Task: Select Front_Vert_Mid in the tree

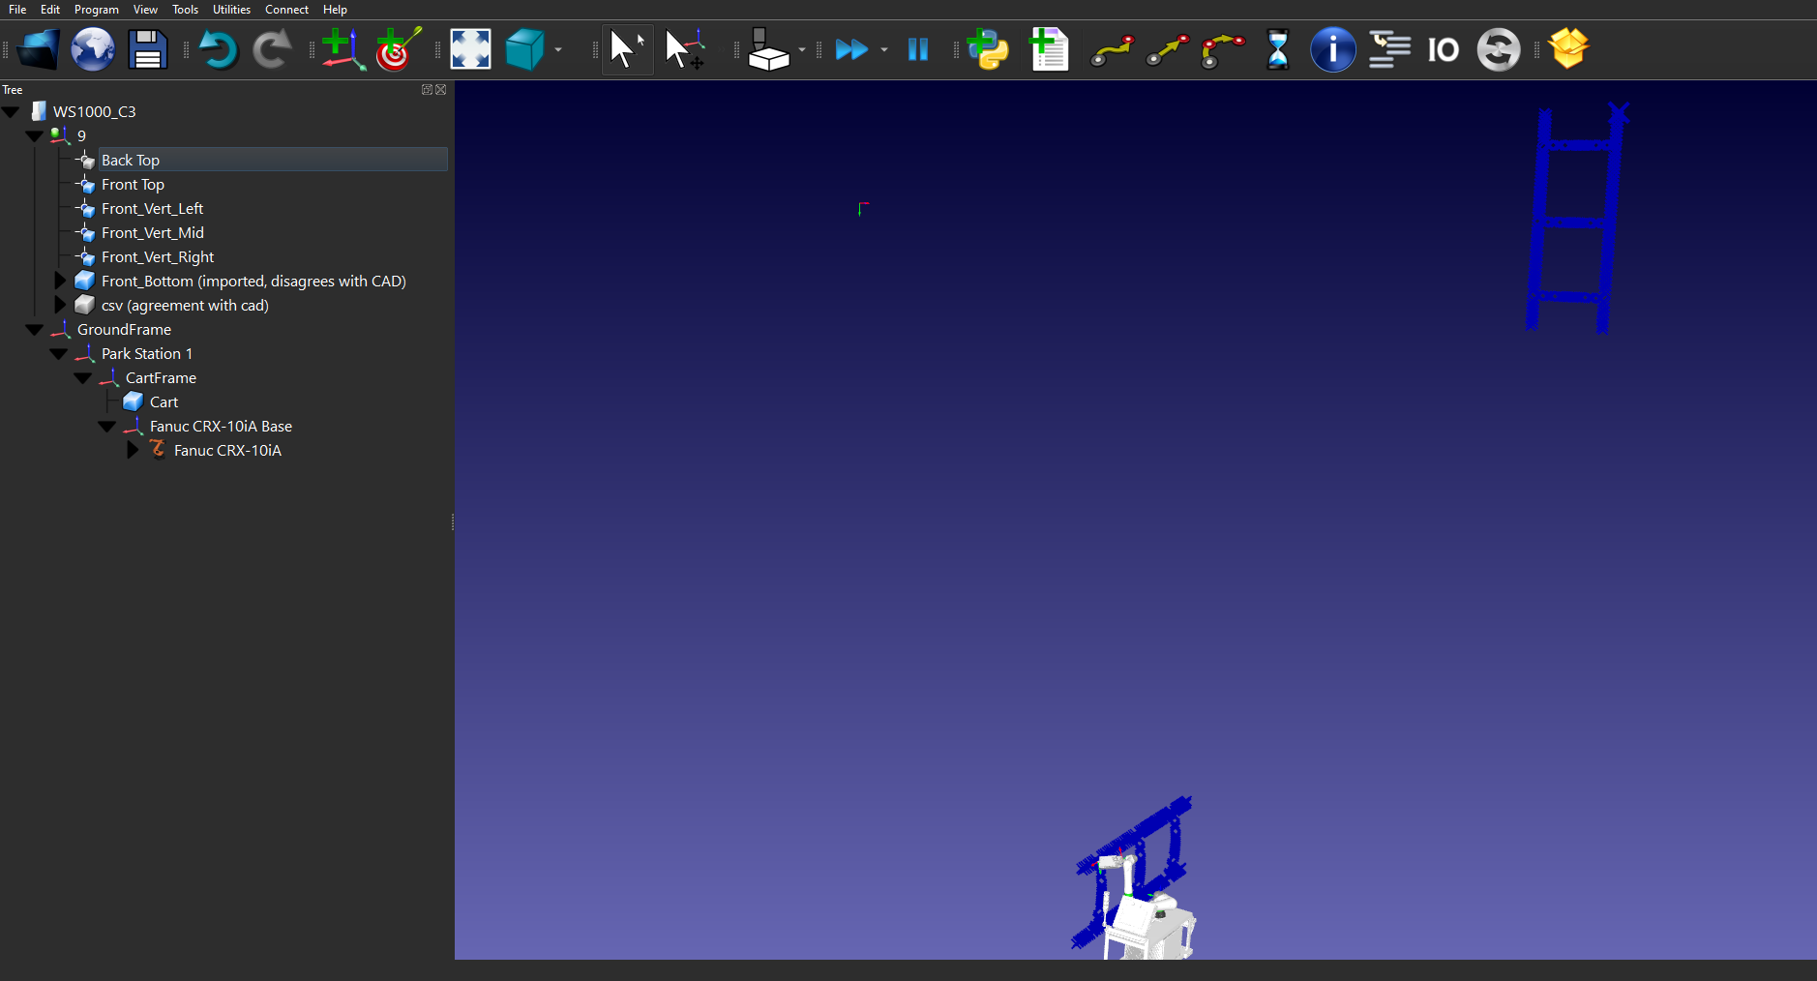Action: (x=152, y=232)
